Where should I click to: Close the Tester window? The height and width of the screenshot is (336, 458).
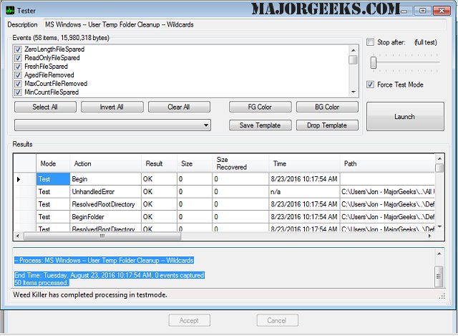(x=441, y=11)
